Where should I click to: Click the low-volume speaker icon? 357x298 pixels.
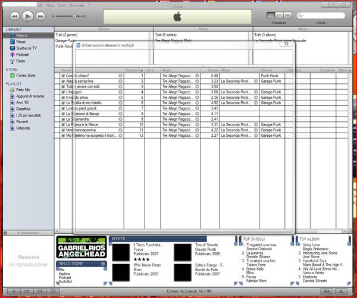pyautogui.click(x=54, y=17)
